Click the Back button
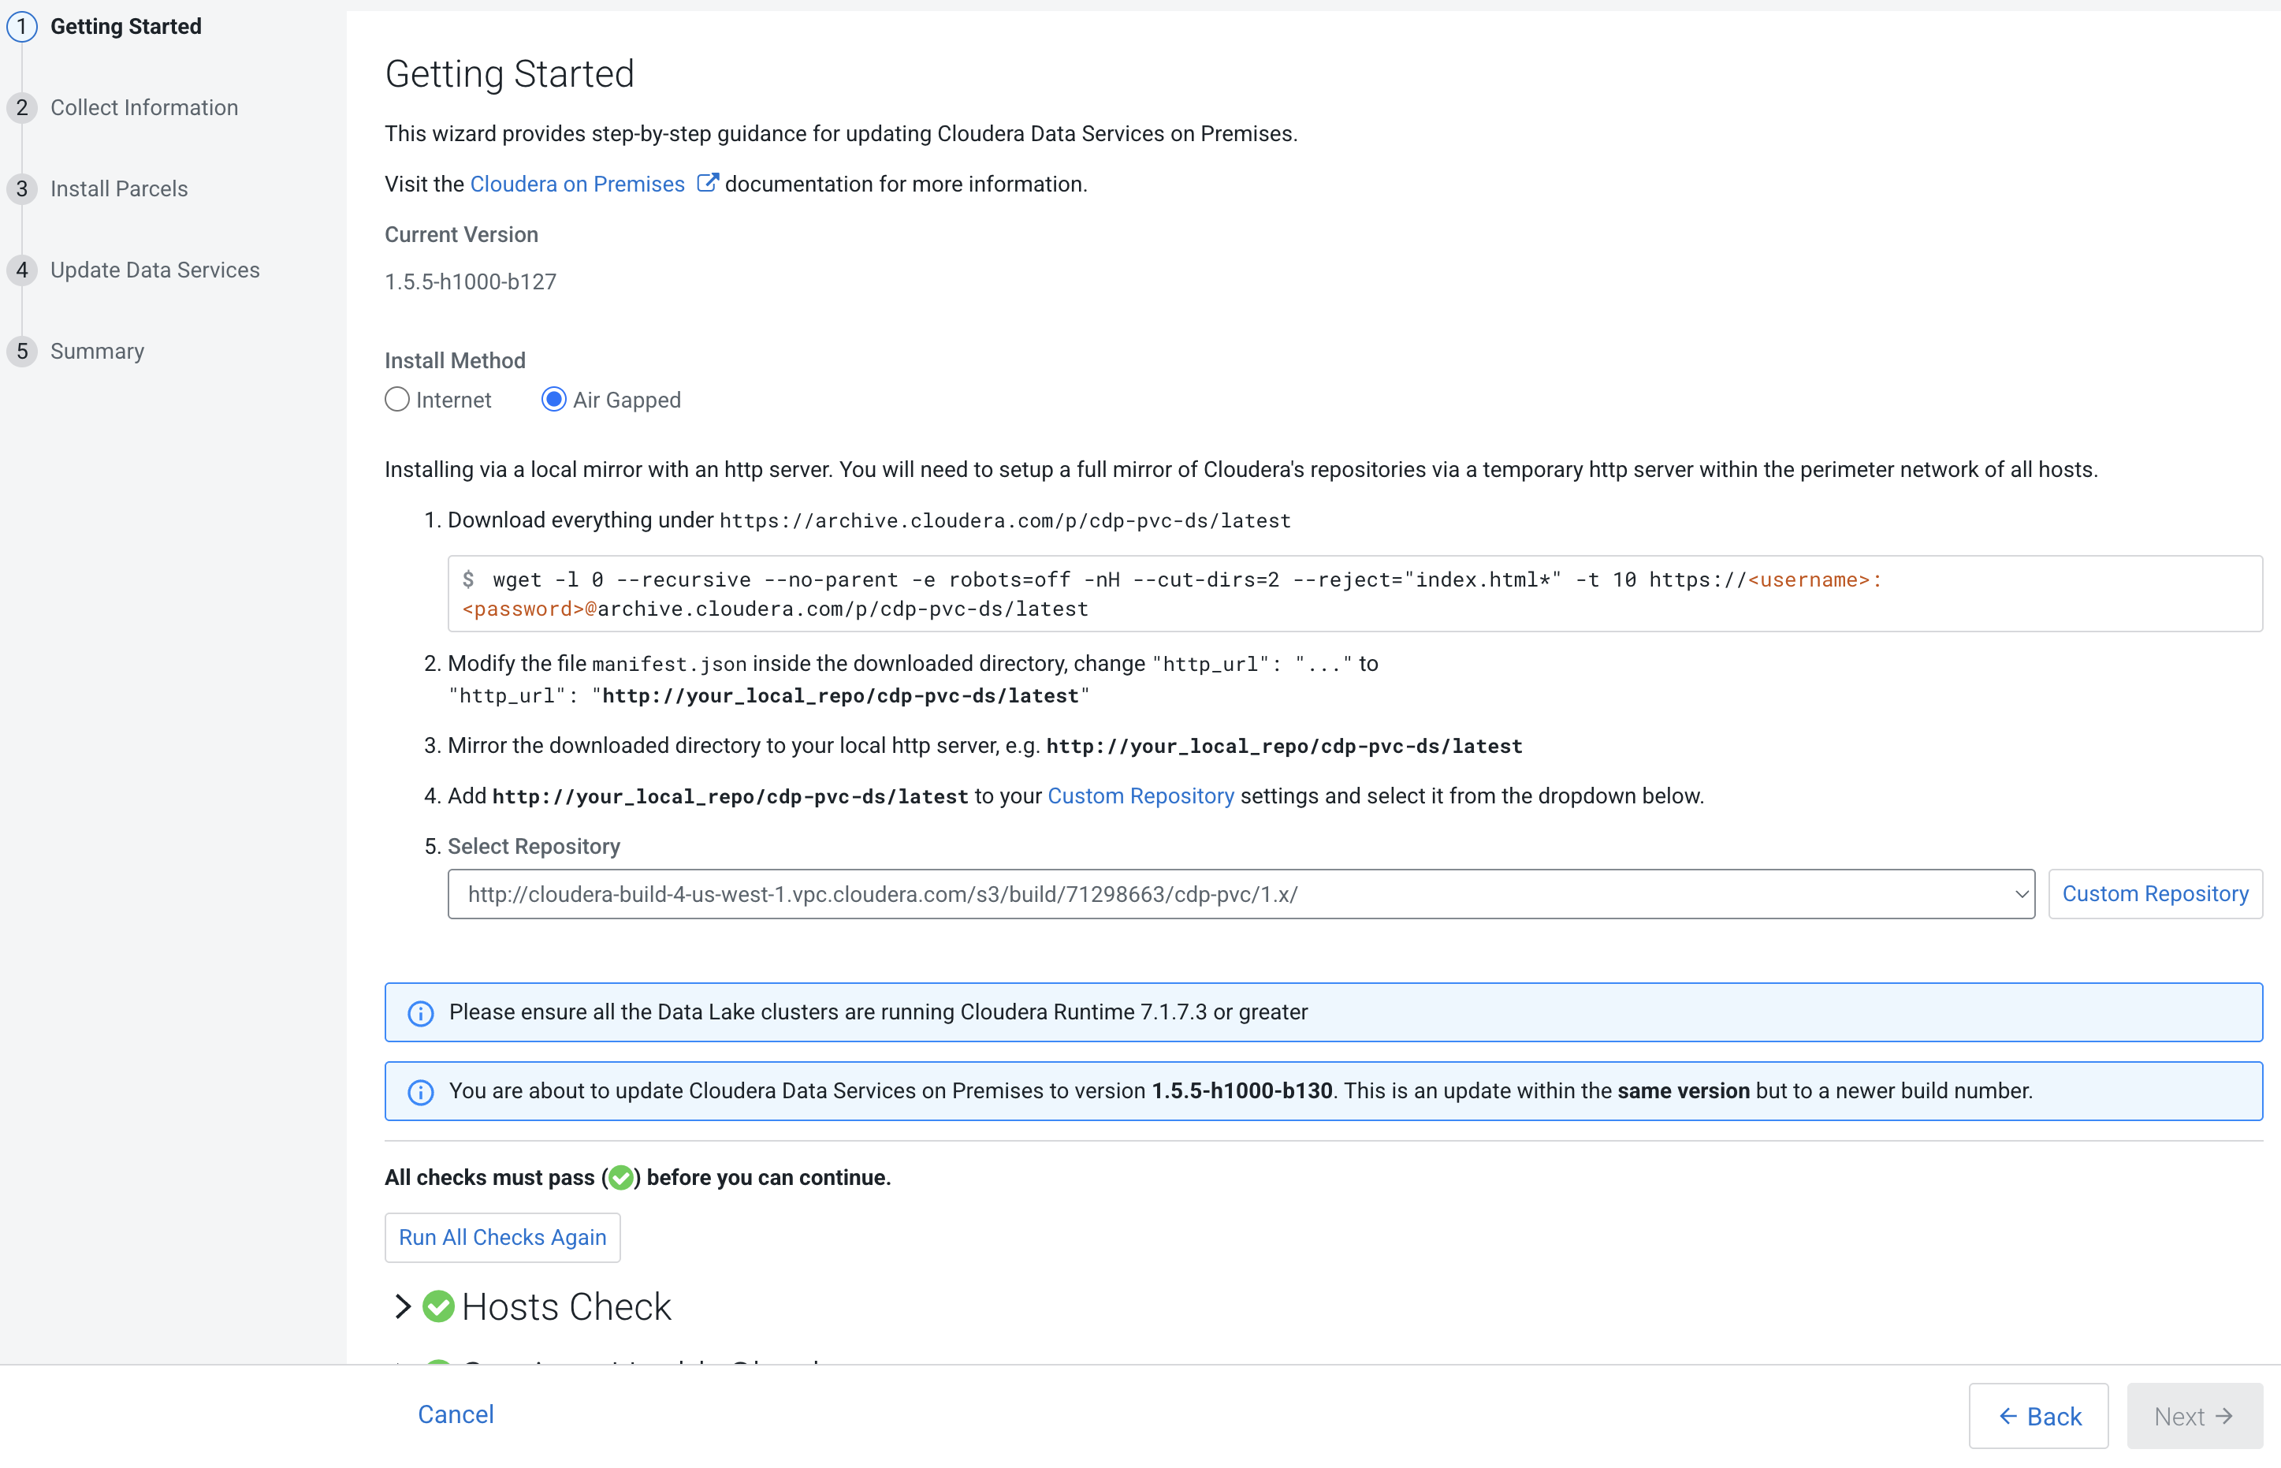 (x=2038, y=1417)
